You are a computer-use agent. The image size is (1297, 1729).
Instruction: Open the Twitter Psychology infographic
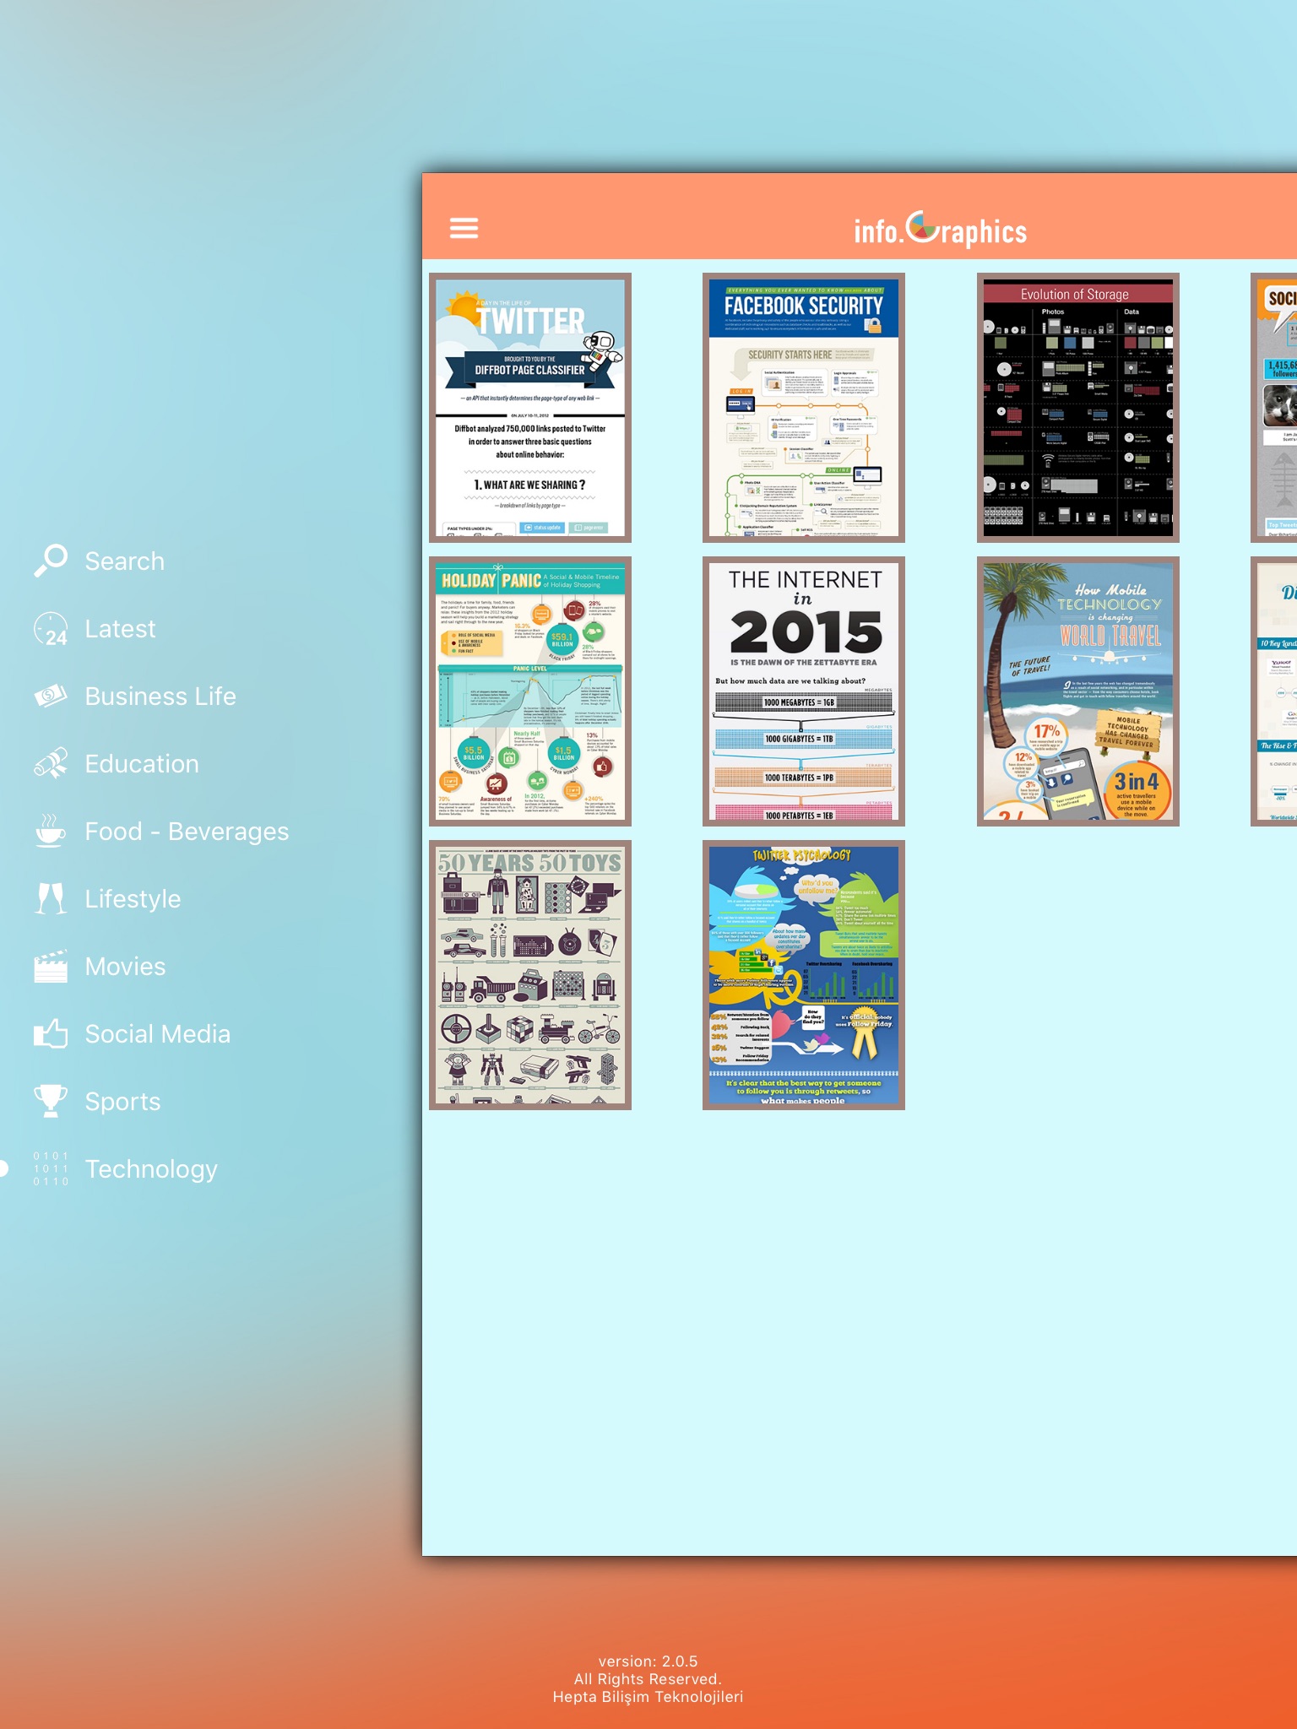pyautogui.click(x=804, y=975)
